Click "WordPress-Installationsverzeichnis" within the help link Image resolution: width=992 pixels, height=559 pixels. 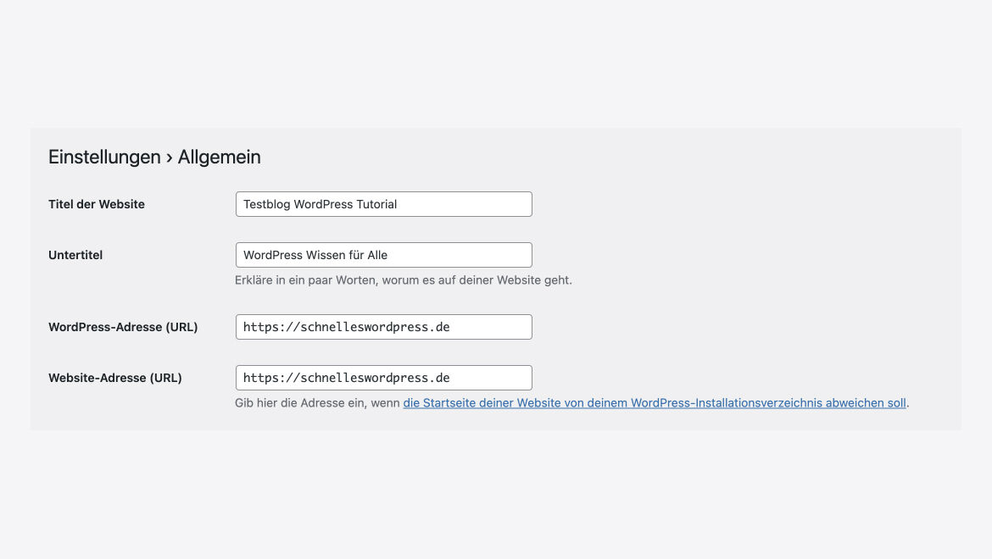click(x=727, y=403)
